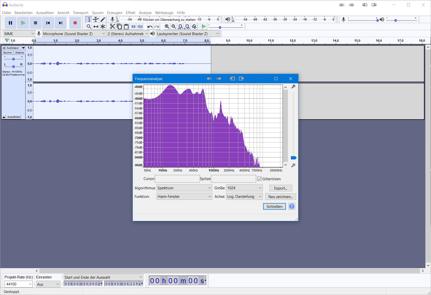Screen dimensions: 431x295
Task: Undo the last action
Action: (150, 27)
